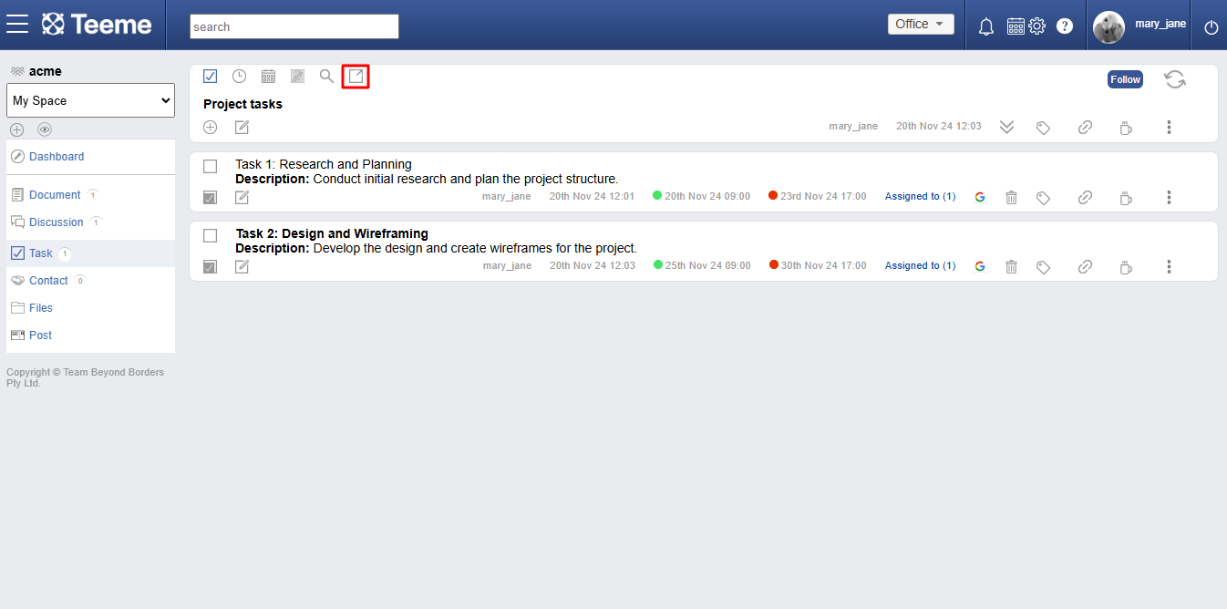Click Assigned to (1) for Task 2
The height and width of the screenshot is (609, 1227).
pyautogui.click(x=920, y=265)
